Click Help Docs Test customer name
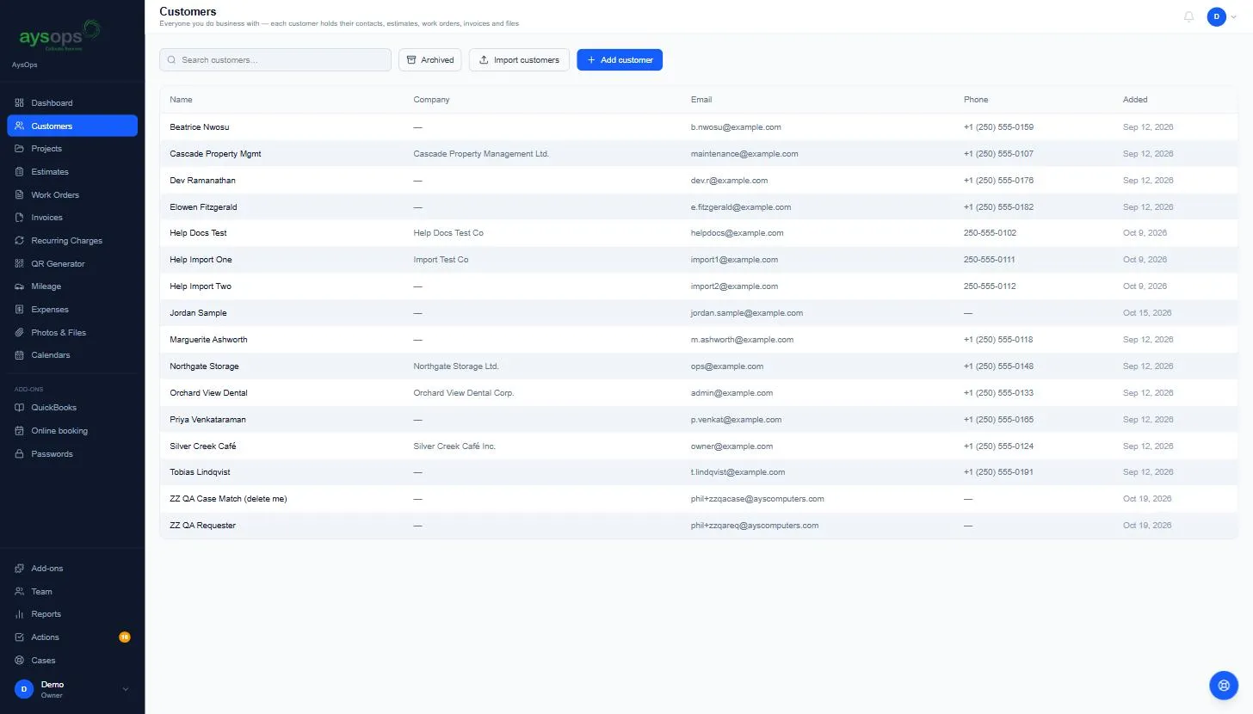 click(x=198, y=233)
